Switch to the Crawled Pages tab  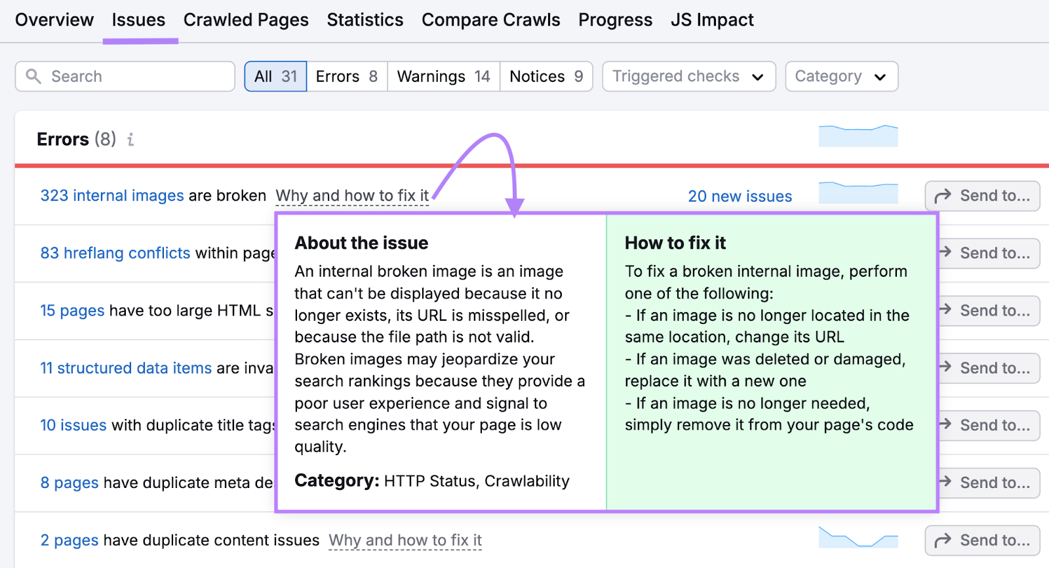[x=246, y=20]
